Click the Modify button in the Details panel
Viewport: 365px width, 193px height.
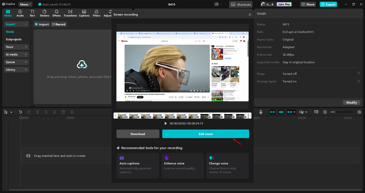[351, 102]
